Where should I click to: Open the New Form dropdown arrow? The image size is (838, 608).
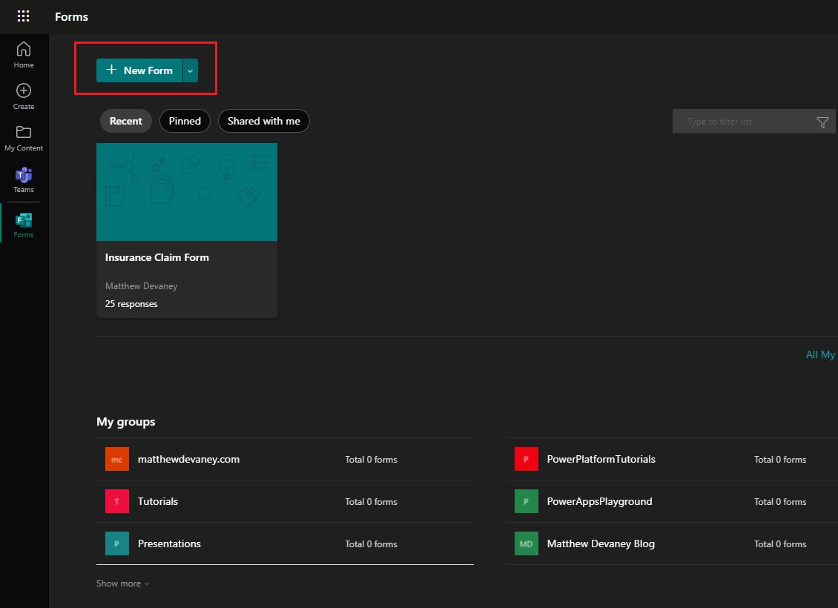click(190, 70)
